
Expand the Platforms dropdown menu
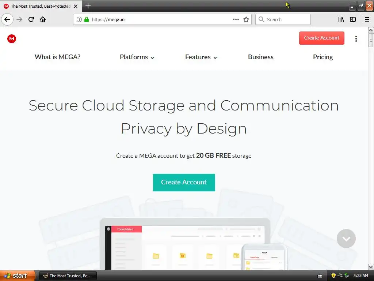[137, 57]
